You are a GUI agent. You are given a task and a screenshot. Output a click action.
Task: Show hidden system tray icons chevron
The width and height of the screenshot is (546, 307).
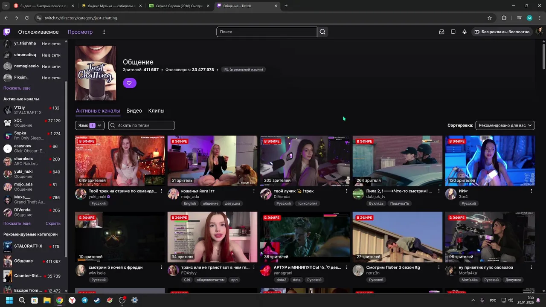(473, 300)
